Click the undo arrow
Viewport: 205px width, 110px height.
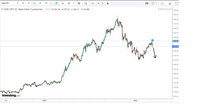click(99, 3)
